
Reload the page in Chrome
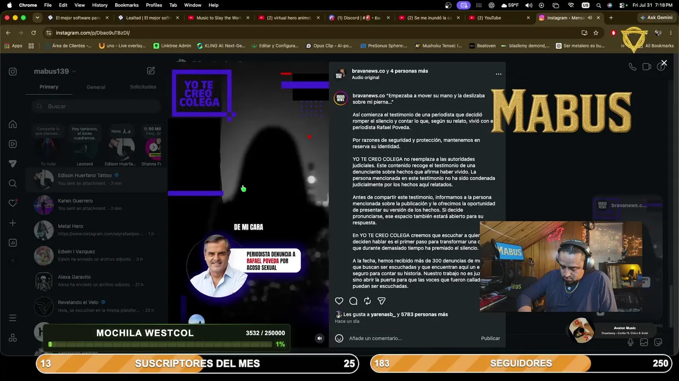(x=33, y=33)
